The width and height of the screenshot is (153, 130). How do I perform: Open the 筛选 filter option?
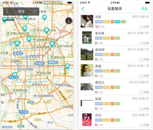[x=145, y=9]
